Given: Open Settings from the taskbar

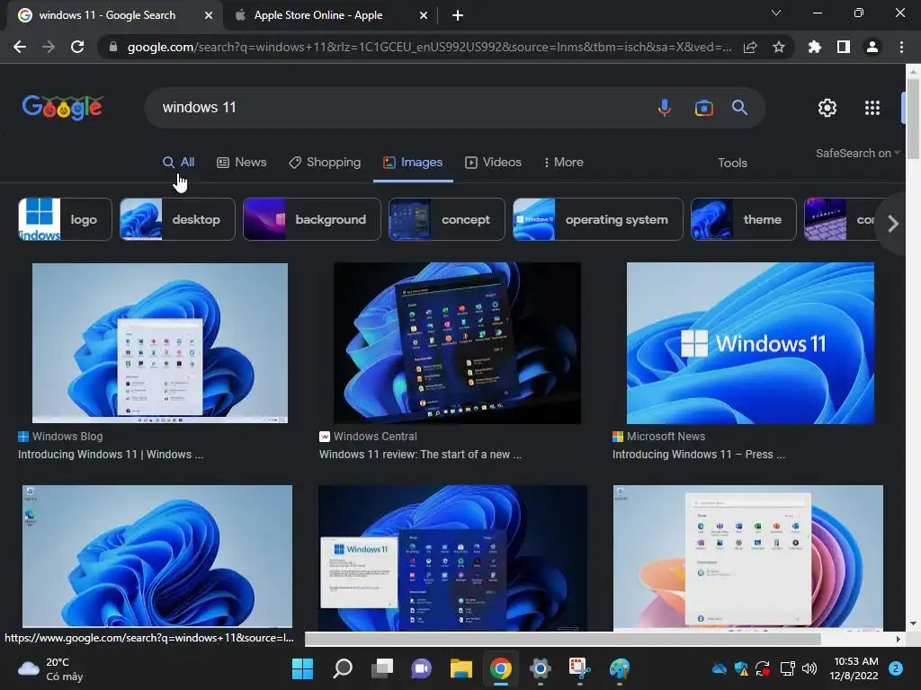Looking at the screenshot, I should (540, 668).
